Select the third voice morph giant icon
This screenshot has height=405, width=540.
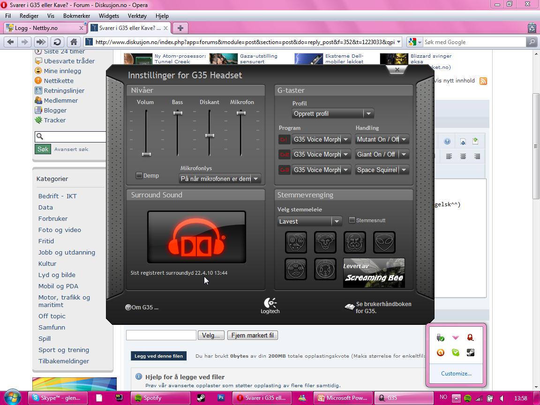pos(355,242)
